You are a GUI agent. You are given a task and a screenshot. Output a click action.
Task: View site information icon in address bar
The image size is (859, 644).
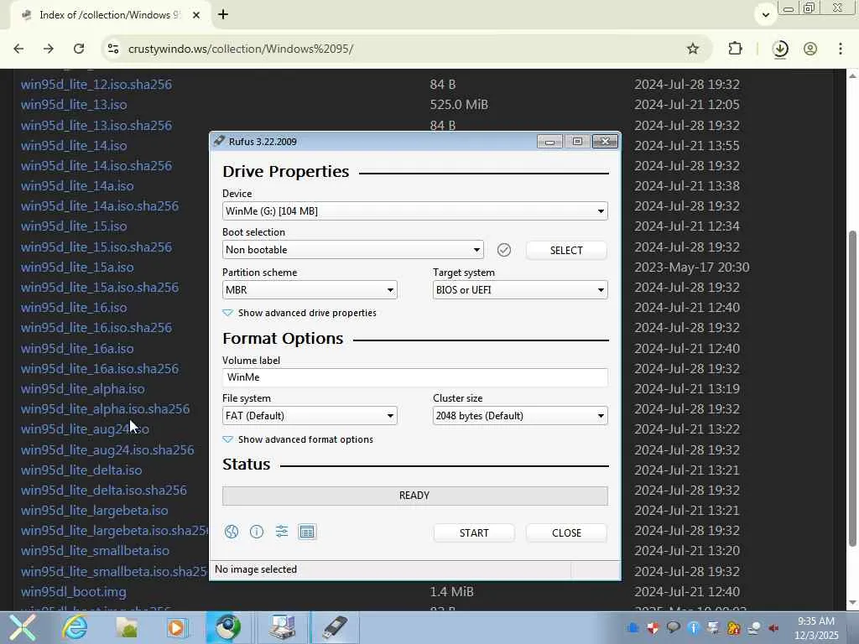click(113, 49)
